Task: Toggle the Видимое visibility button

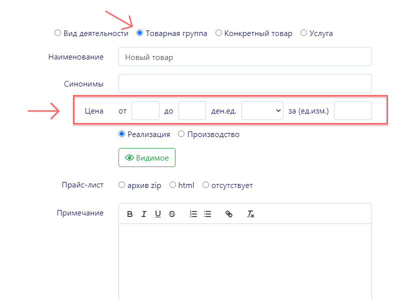Action: point(147,157)
